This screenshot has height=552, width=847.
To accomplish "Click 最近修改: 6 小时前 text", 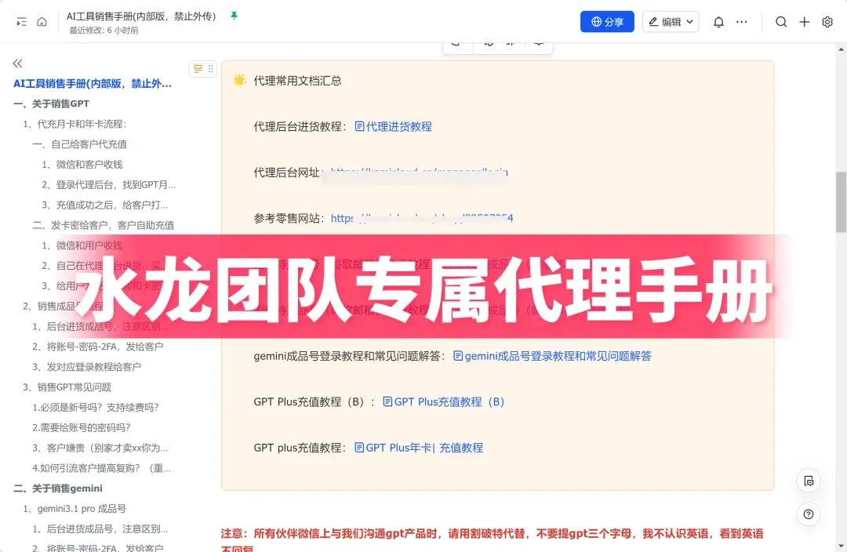I will 104,31.
